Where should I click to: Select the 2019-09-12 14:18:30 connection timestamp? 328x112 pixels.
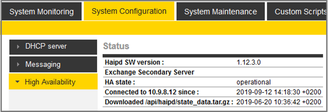pyautogui.click(x=279, y=92)
